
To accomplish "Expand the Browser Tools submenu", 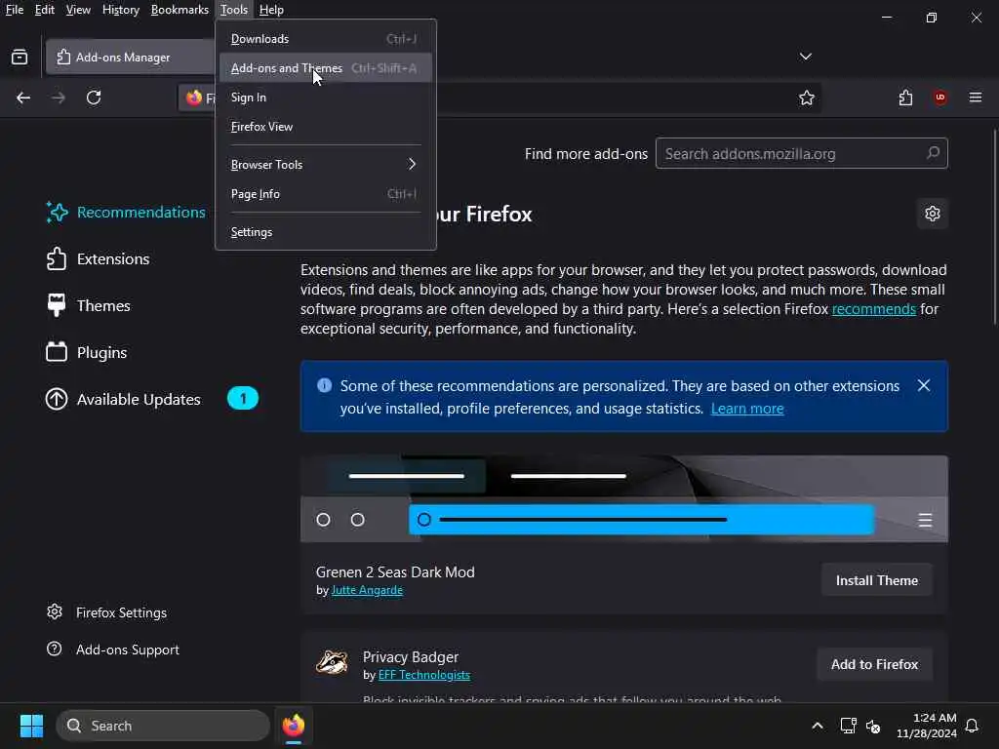I will coord(326,164).
